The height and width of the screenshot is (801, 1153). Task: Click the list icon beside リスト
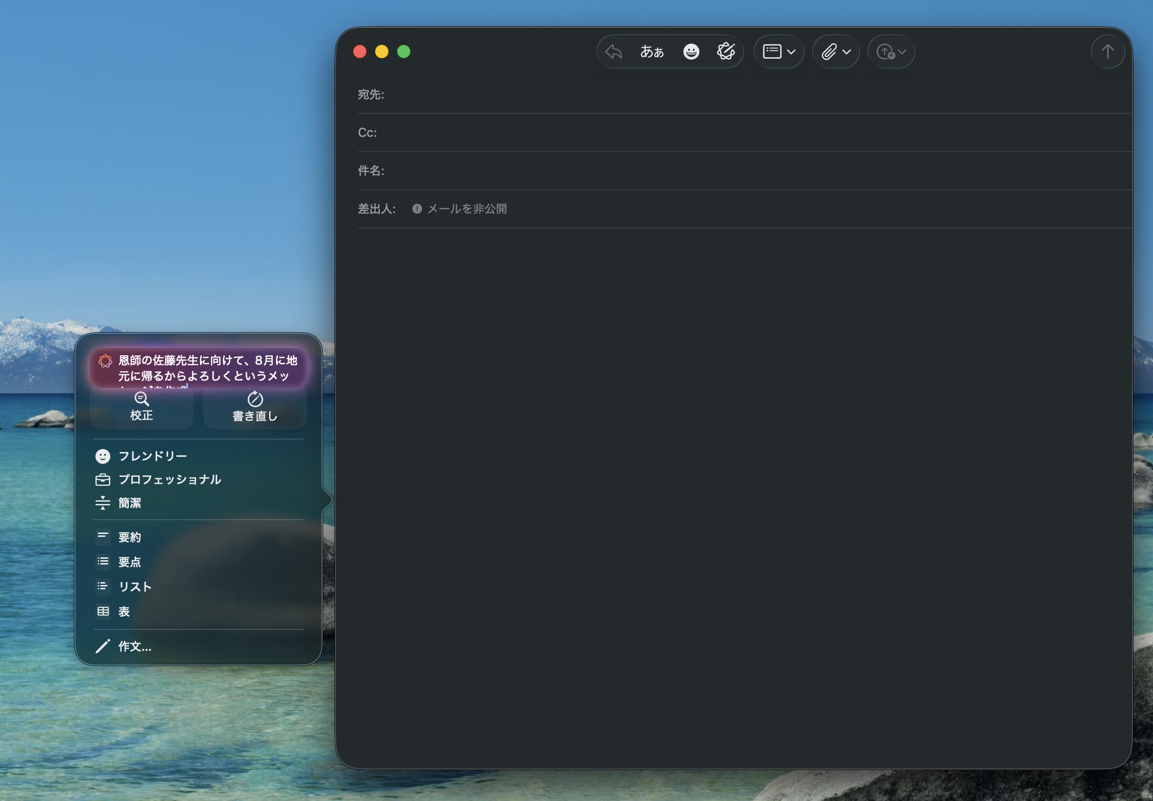pyautogui.click(x=103, y=586)
